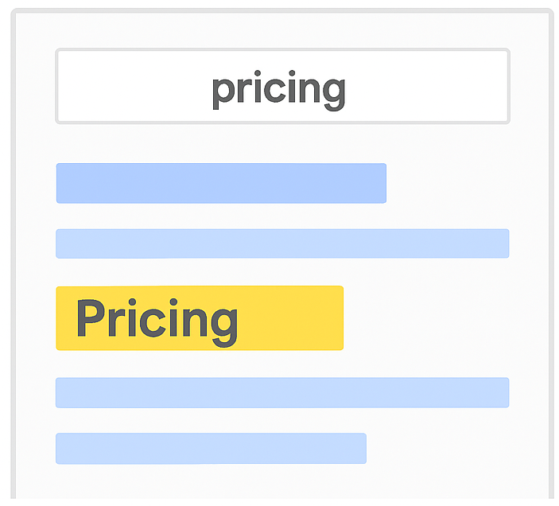Click the bold "Pricing" heading text
Screen dimensions: 559x506
pos(157,319)
